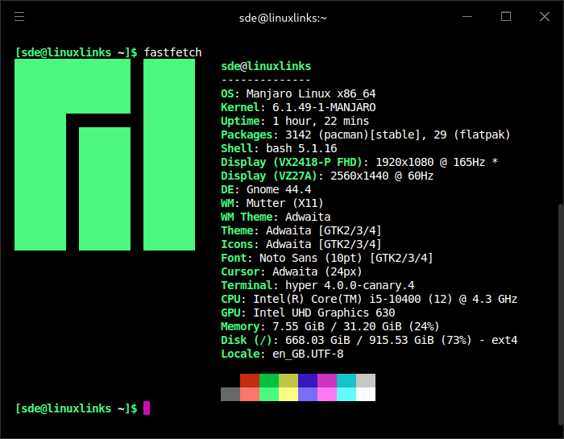Click the light grey swatch in the top row
The image size is (564, 439).
point(366,381)
